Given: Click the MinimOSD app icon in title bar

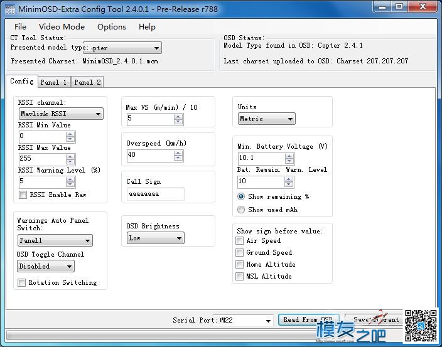Looking at the screenshot, I should pyautogui.click(x=10, y=9).
